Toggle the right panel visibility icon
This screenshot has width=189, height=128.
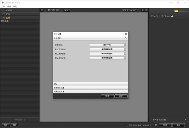tap(146, 10)
